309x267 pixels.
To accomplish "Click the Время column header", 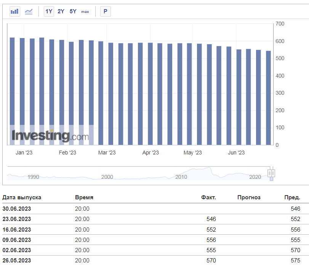I will point(84,197).
